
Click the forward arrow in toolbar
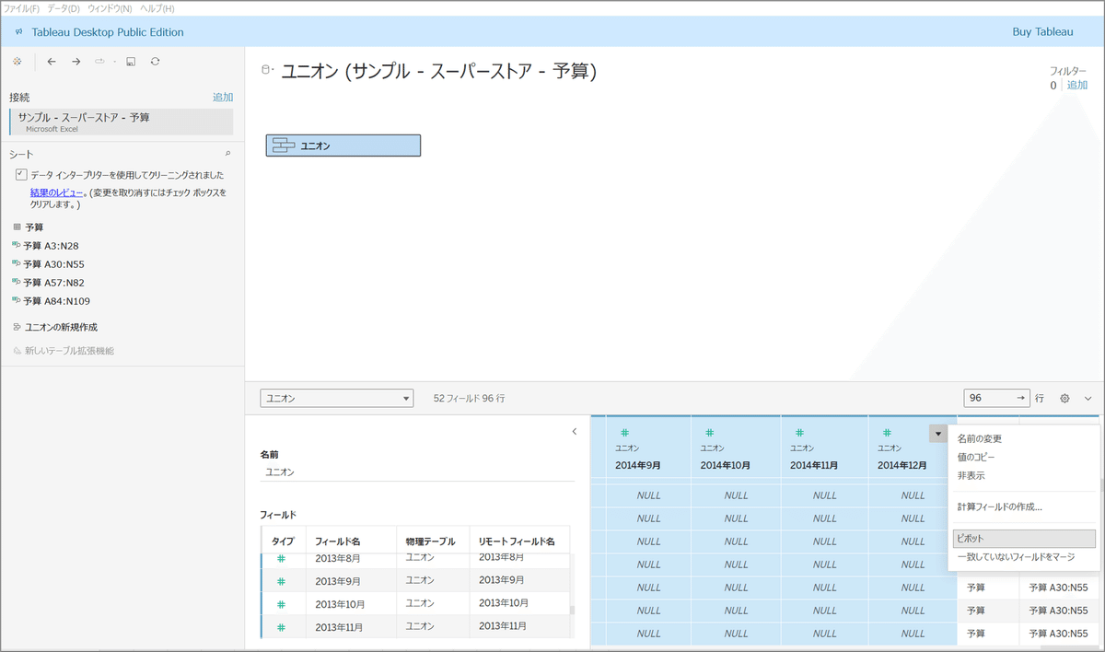(76, 61)
